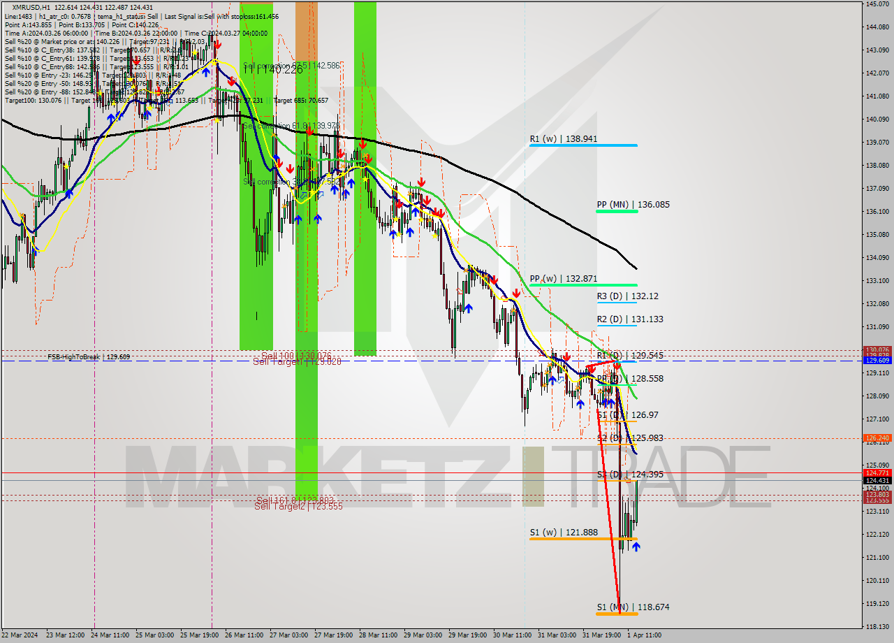Click the 135.080 price scale value
The width and height of the screenshot is (894, 643).
[x=877, y=234]
